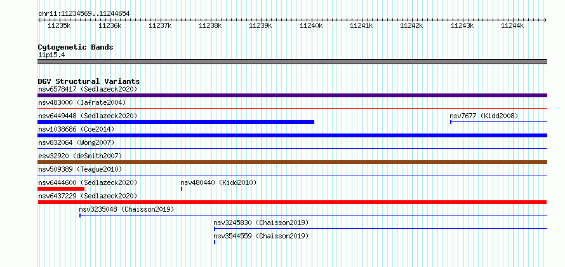Click the nsv3245830 thin blue line
565x267 pixels.
(x=380, y=228)
